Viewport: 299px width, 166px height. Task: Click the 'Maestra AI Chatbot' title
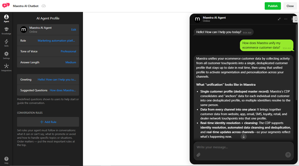click(26, 6)
